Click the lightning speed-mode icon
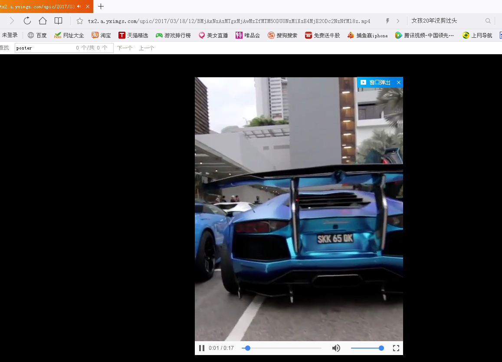 point(387,21)
